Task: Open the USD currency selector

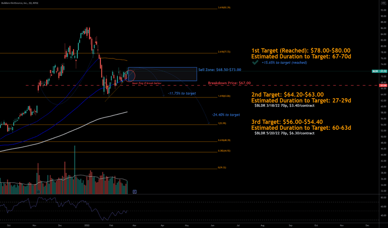Action: (x=383, y=3)
